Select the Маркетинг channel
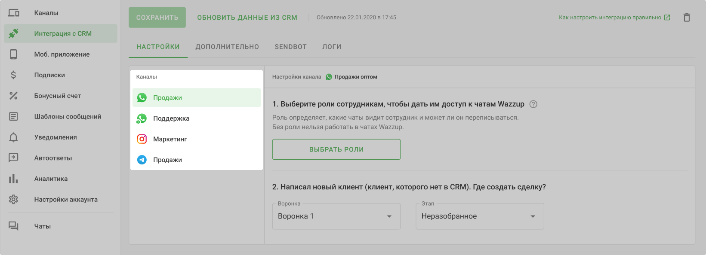The height and width of the screenshot is (255, 706). 197,139
